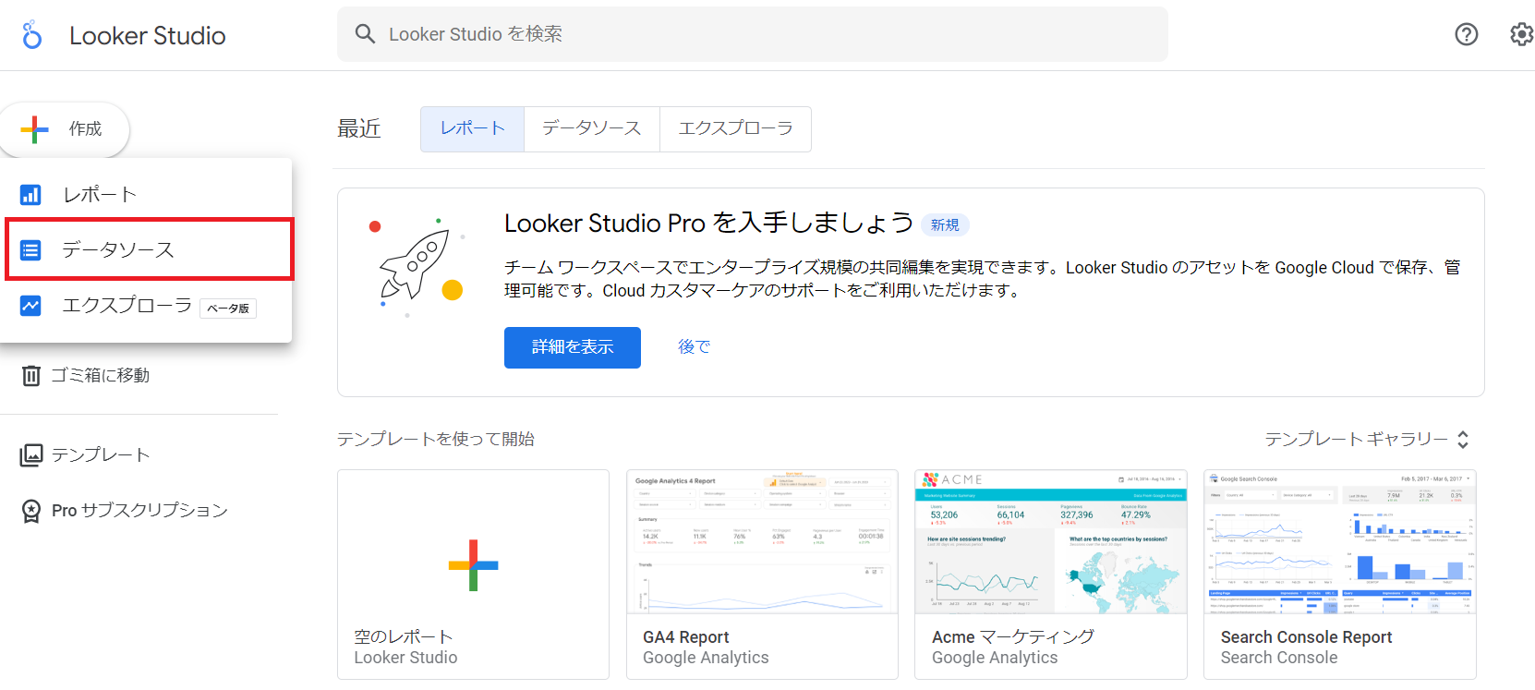Click the データソース list icon in menu
Screen dimensions: 1535x690
[30, 250]
